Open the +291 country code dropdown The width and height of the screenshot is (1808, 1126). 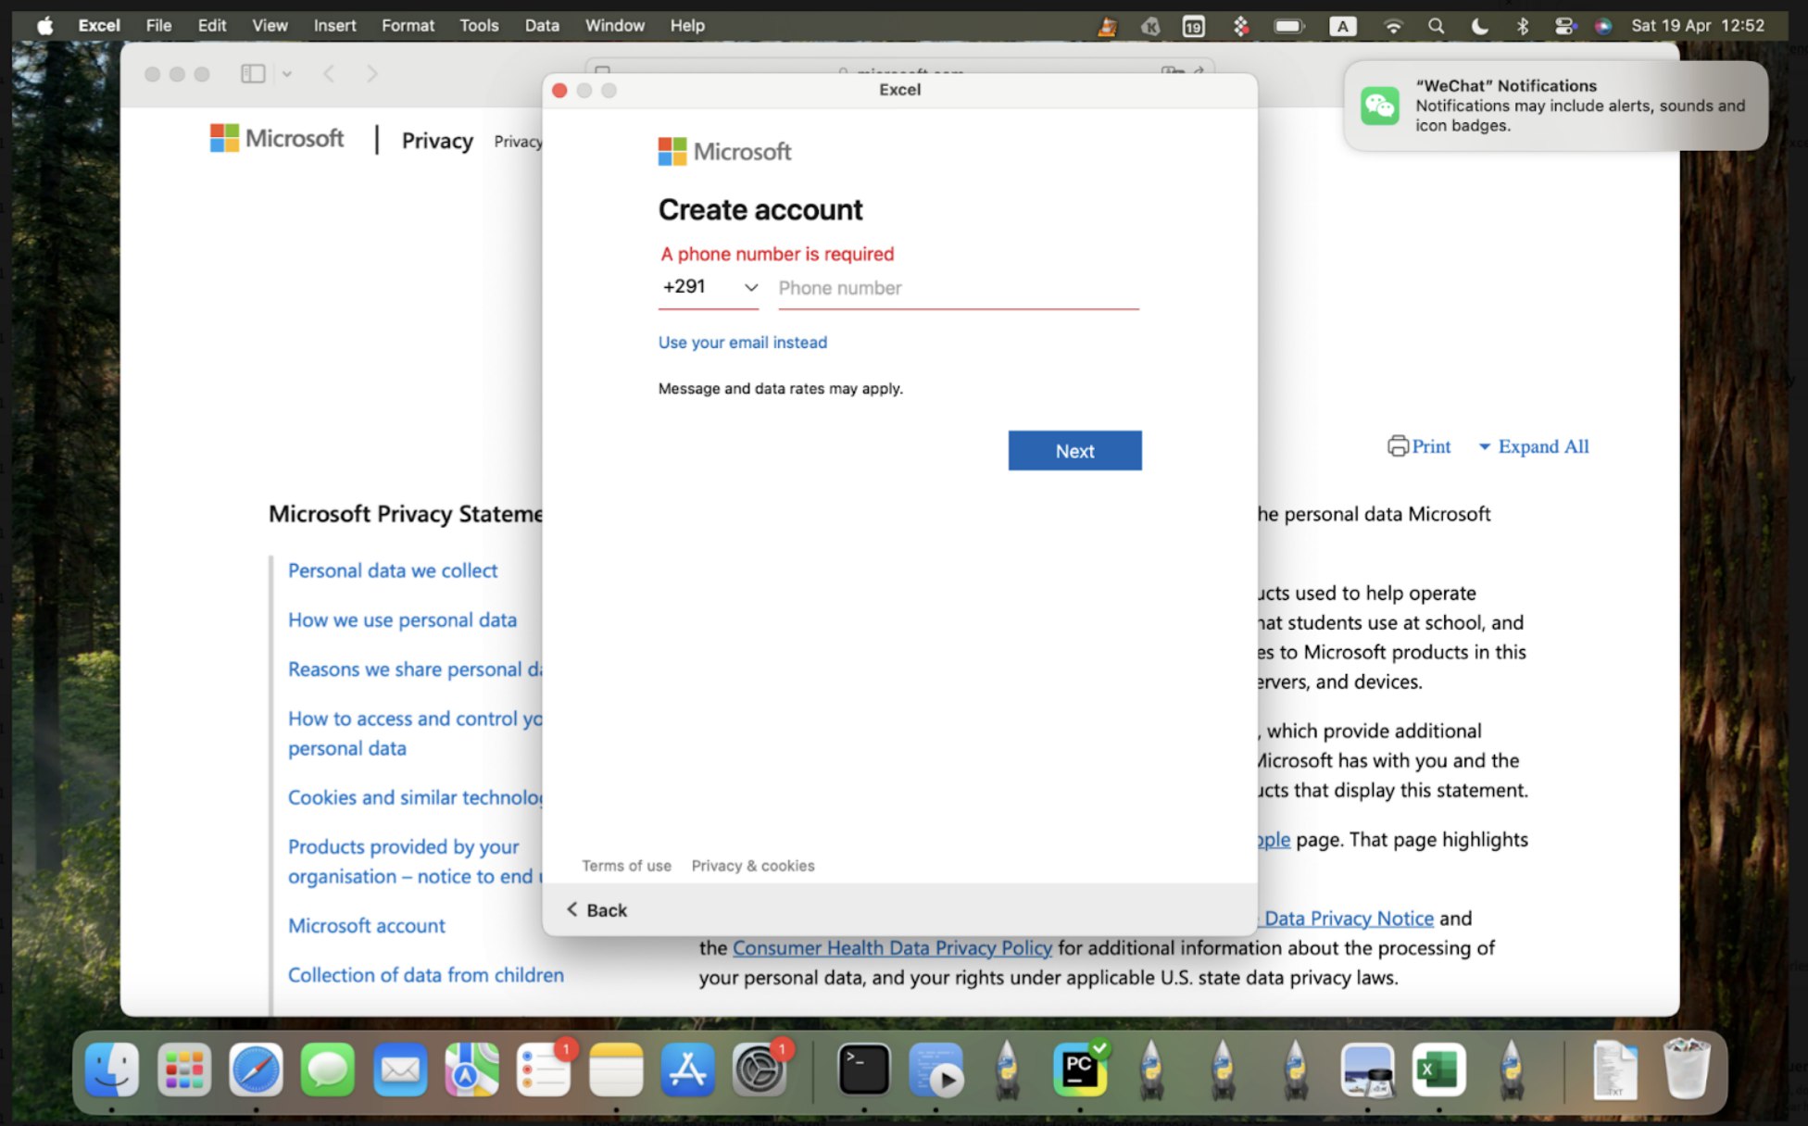709,287
